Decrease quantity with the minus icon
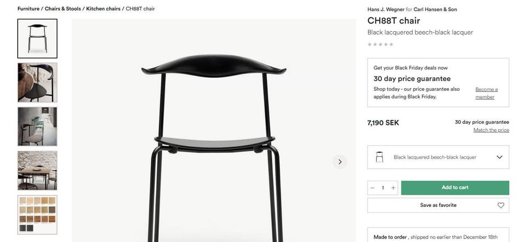The image size is (526, 242). (373, 188)
